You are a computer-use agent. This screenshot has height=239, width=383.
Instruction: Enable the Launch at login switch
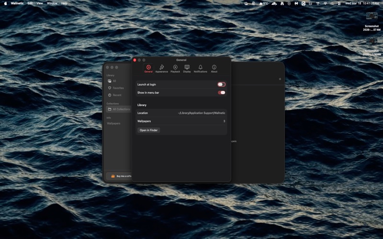(221, 85)
